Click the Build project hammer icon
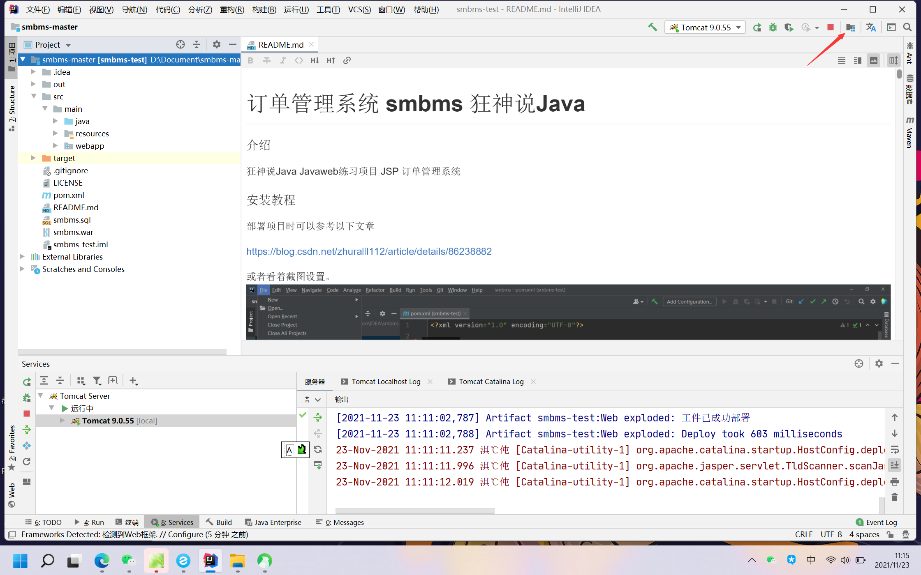 point(653,27)
